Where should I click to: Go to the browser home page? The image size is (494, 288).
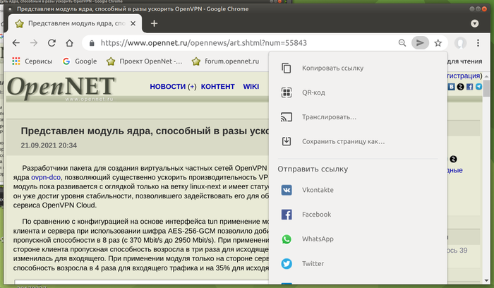(x=69, y=43)
